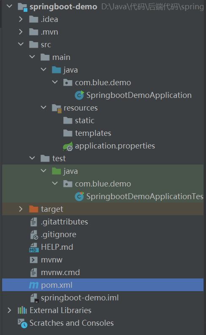206x335 pixels.
Task: Click the project path text beginning D:\Java
Action: tap(152, 7)
